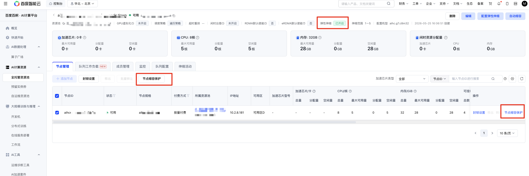Expand the 支持 menu

tap(444, 4)
